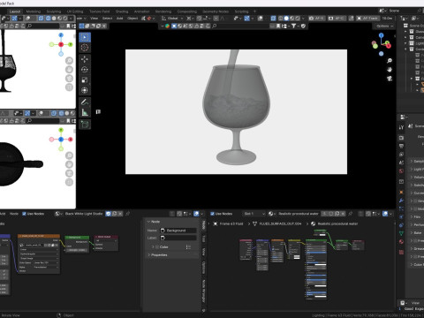Click Frame 63 Fluid in the breadcrumb

[x=231, y=223]
